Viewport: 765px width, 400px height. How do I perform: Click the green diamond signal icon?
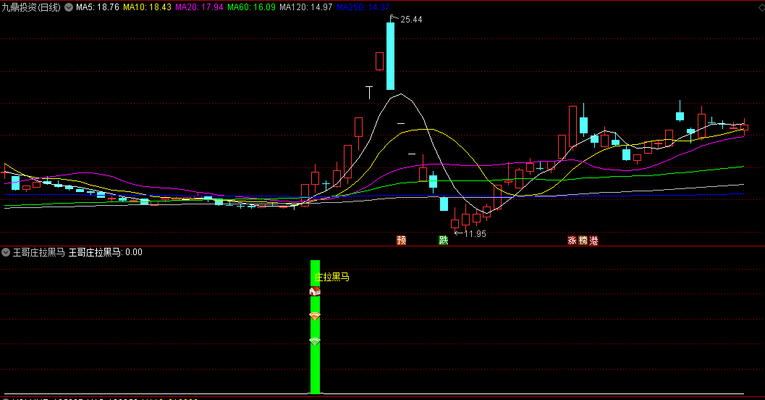[314, 341]
